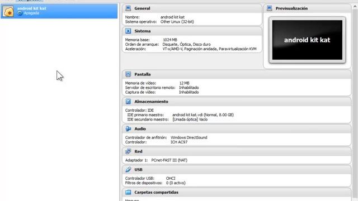Image resolution: width=358 pixels, height=201 pixels.
Task: Click the Red section network icon
Action: pyautogui.click(x=128, y=151)
